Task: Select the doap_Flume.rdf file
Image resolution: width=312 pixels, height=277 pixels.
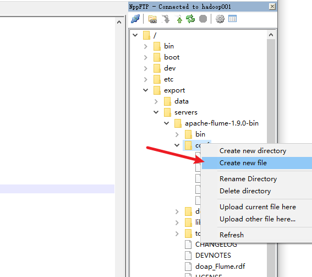Action: coord(220,267)
